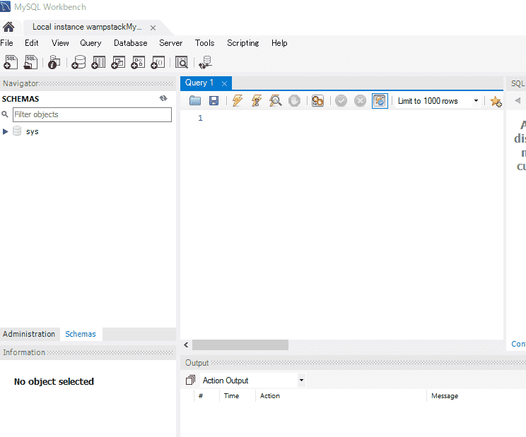
Task: Create a new SQL tab icon
Action: coord(11,62)
